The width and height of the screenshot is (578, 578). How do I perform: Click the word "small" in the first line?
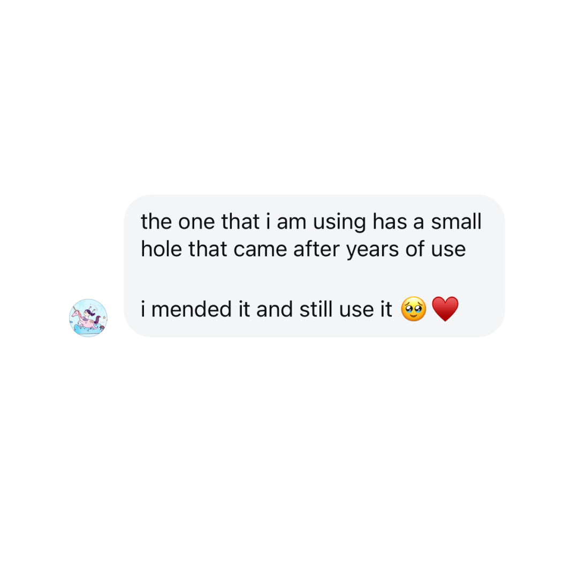coord(457,222)
